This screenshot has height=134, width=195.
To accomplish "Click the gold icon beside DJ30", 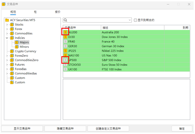I will pos(65,37).
